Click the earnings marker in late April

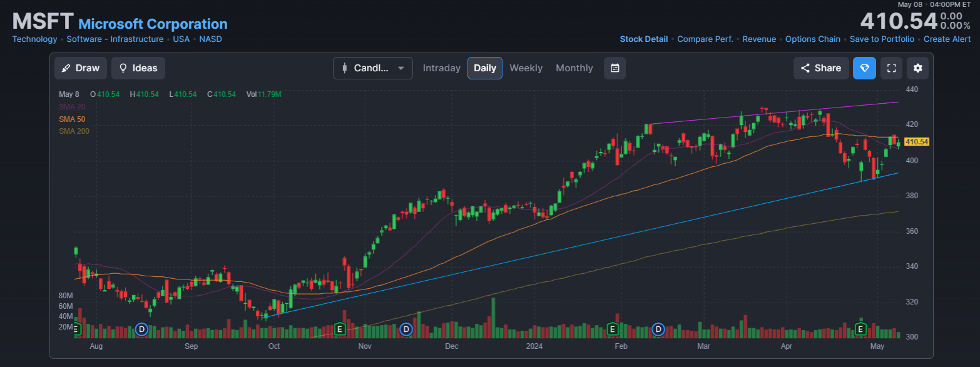860,329
